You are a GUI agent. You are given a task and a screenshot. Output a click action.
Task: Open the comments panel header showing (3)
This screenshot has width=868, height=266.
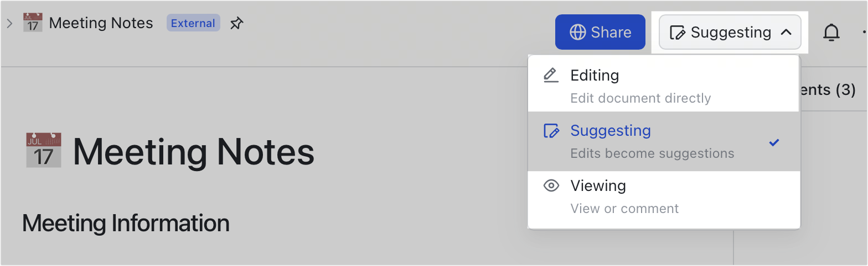click(x=828, y=89)
